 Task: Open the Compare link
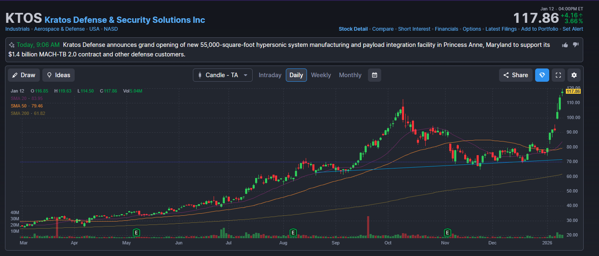[x=383, y=29]
